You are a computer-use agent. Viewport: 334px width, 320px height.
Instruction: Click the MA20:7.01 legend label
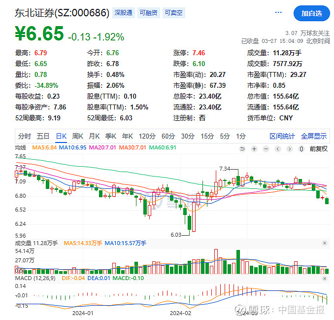coord(102,147)
